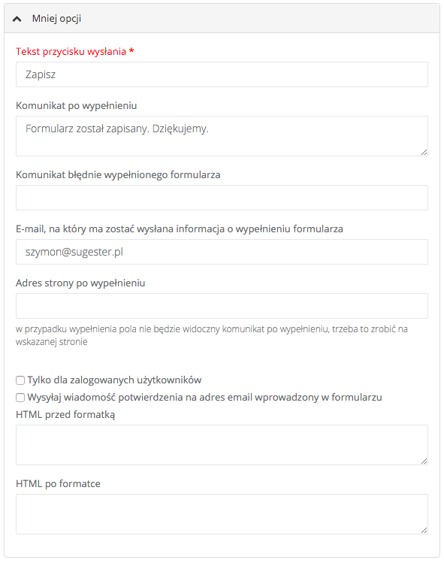Click the "Komunikat po wypełnieniu" label

pos(77,105)
